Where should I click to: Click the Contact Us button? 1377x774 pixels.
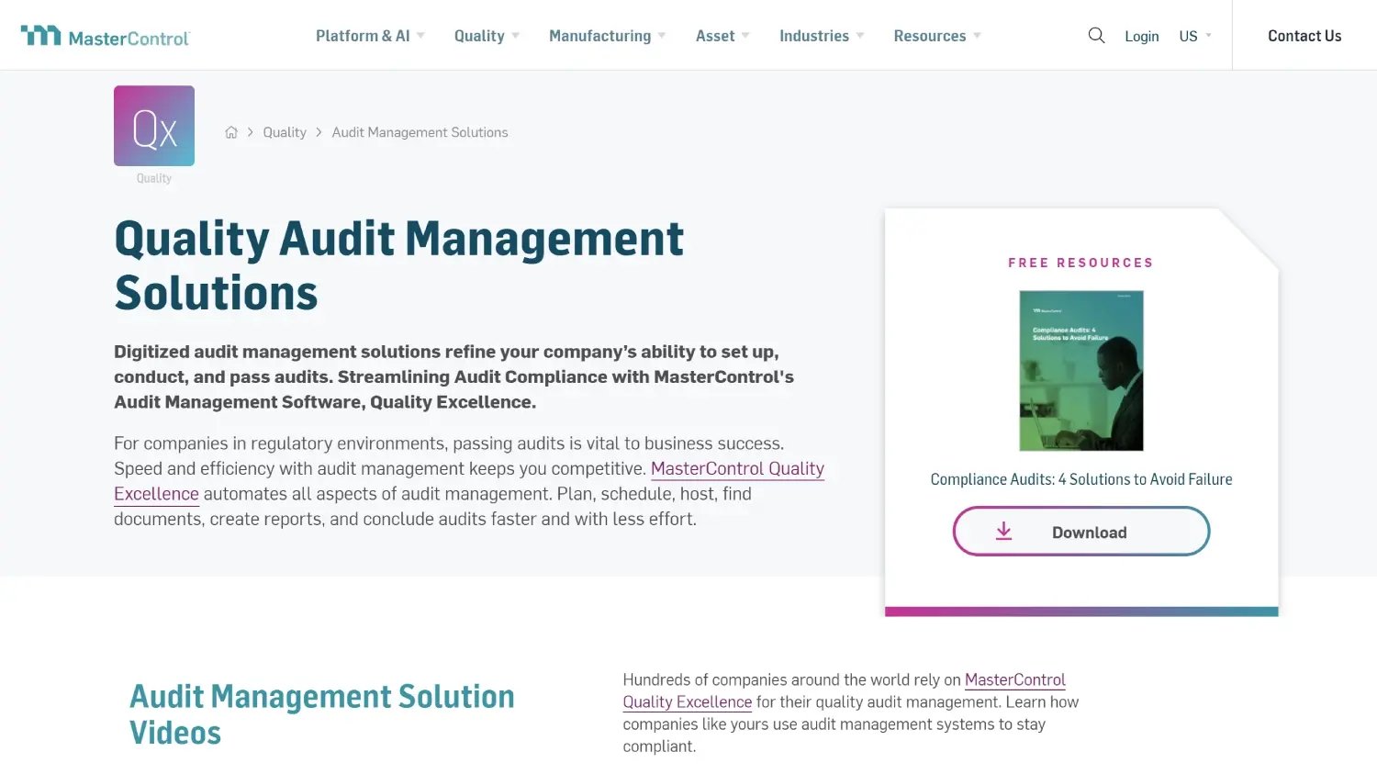pyautogui.click(x=1304, y=36)
